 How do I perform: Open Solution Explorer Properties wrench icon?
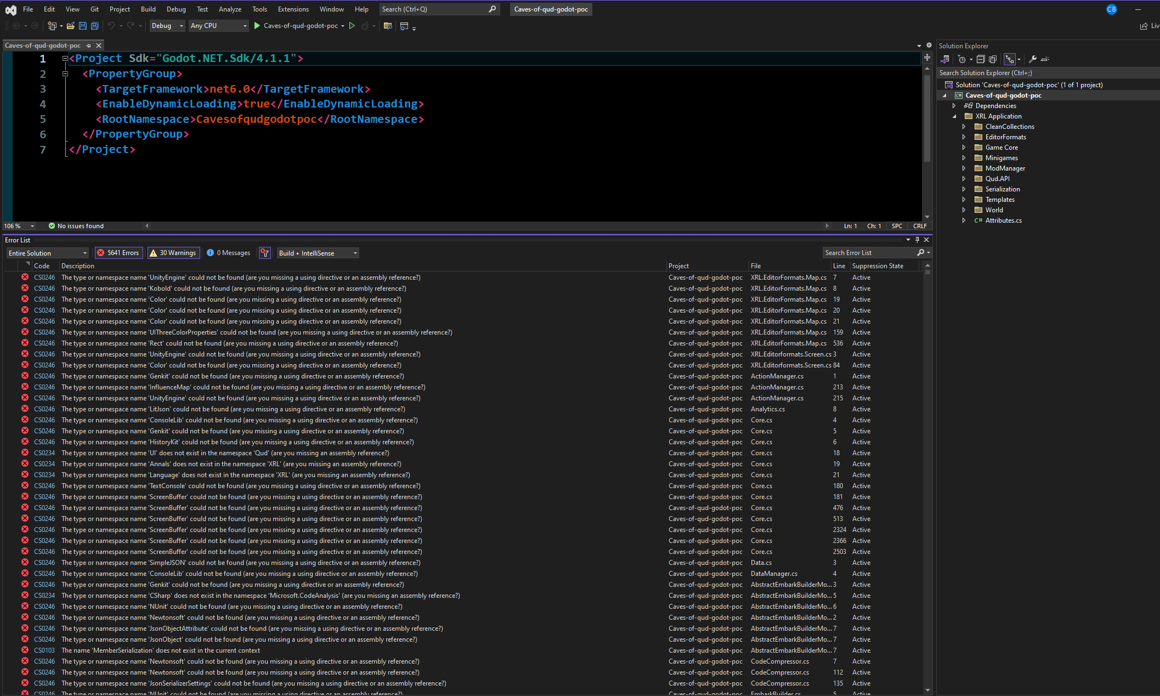click(1032, 59)
